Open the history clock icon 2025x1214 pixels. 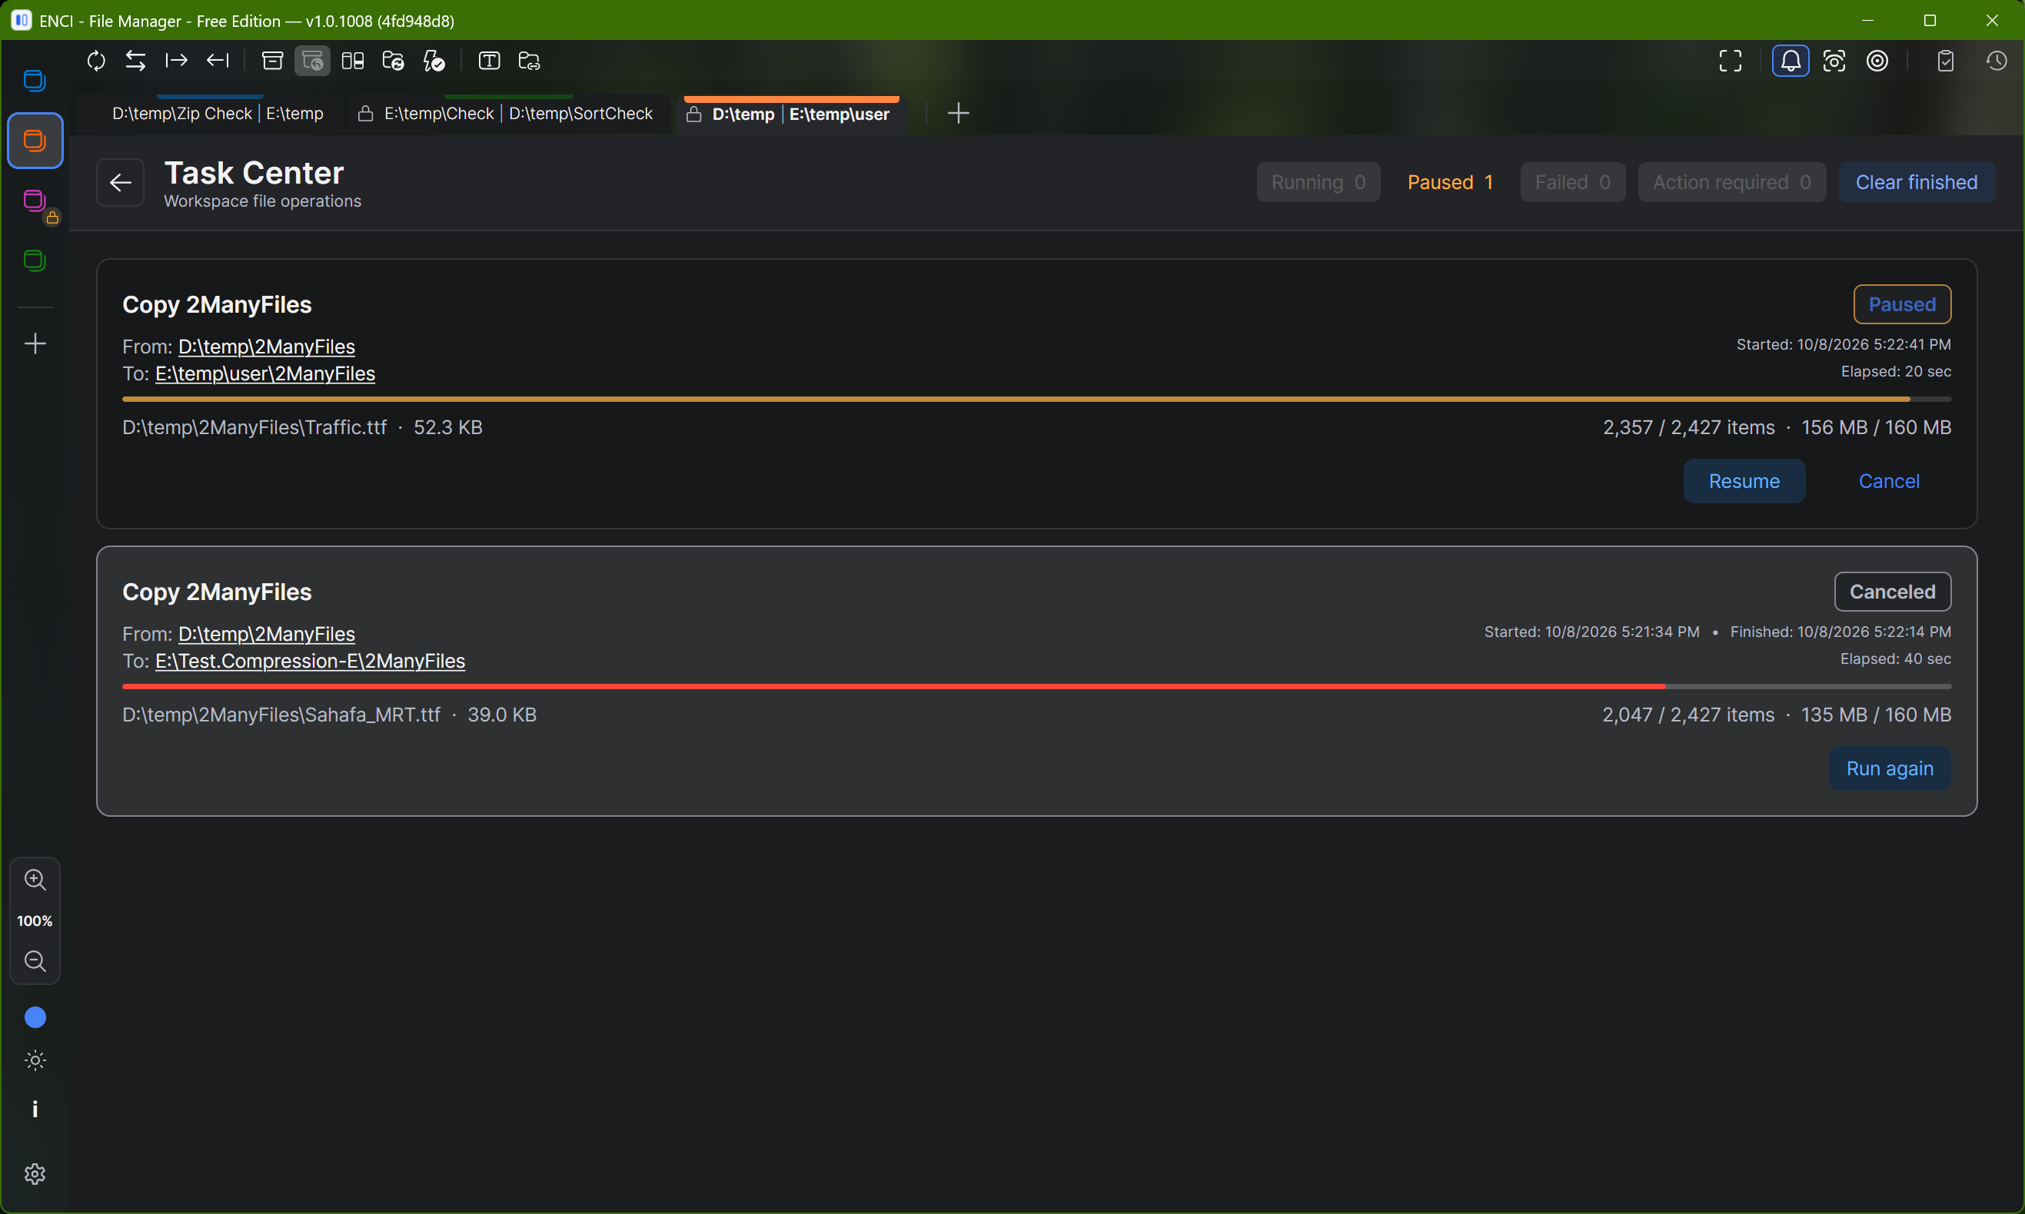[1997, 61]
